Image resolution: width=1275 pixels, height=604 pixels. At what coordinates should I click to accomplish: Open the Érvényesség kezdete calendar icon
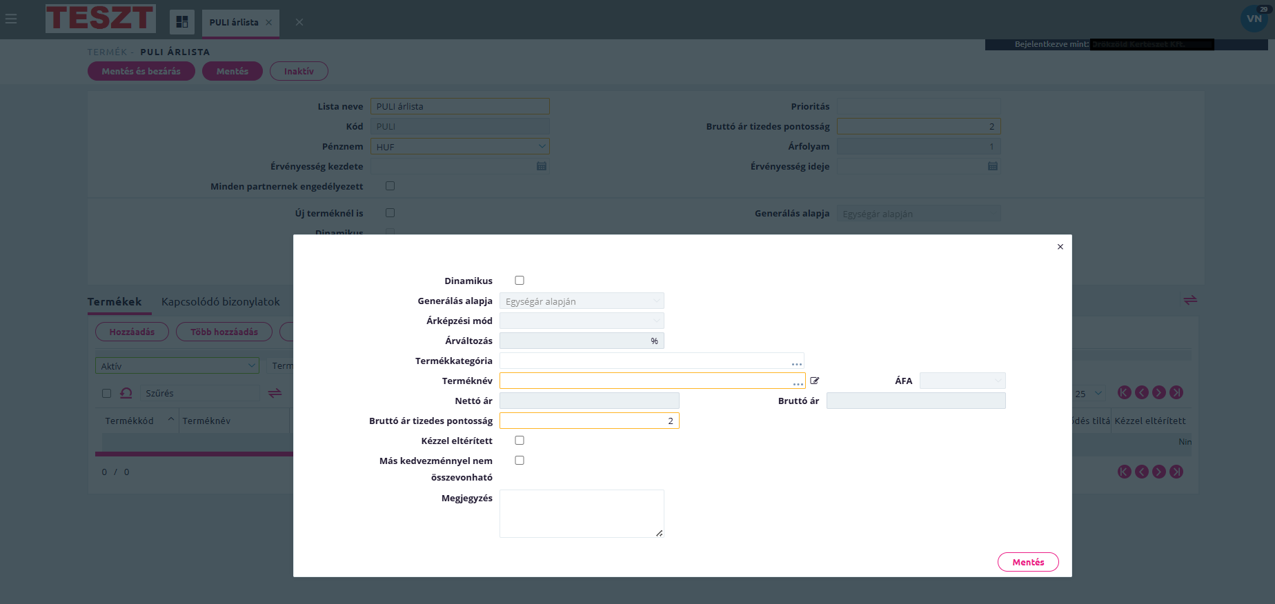pos(542,166)
